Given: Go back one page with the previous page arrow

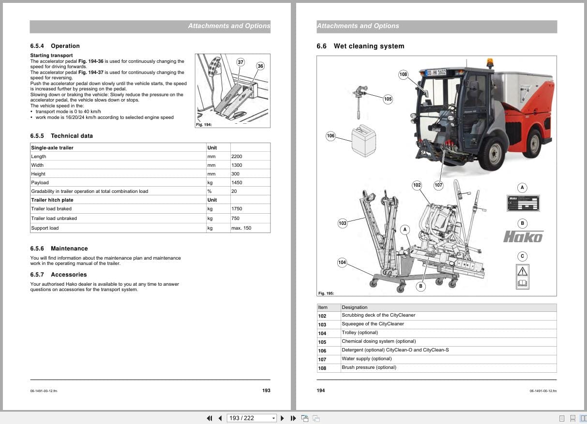Looking at the screenshot, I should (219, 418).
